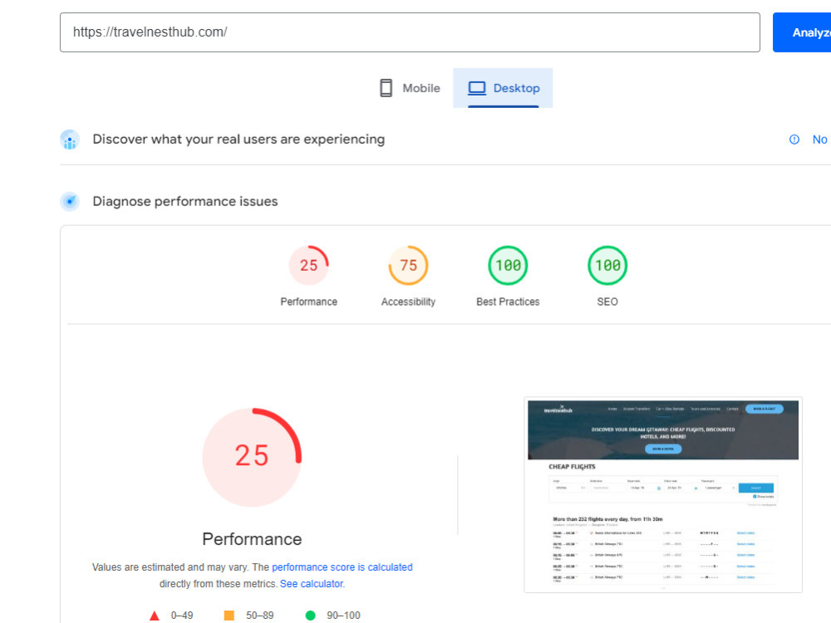Open the performance score is calculated link

click(x=342, y=567)
